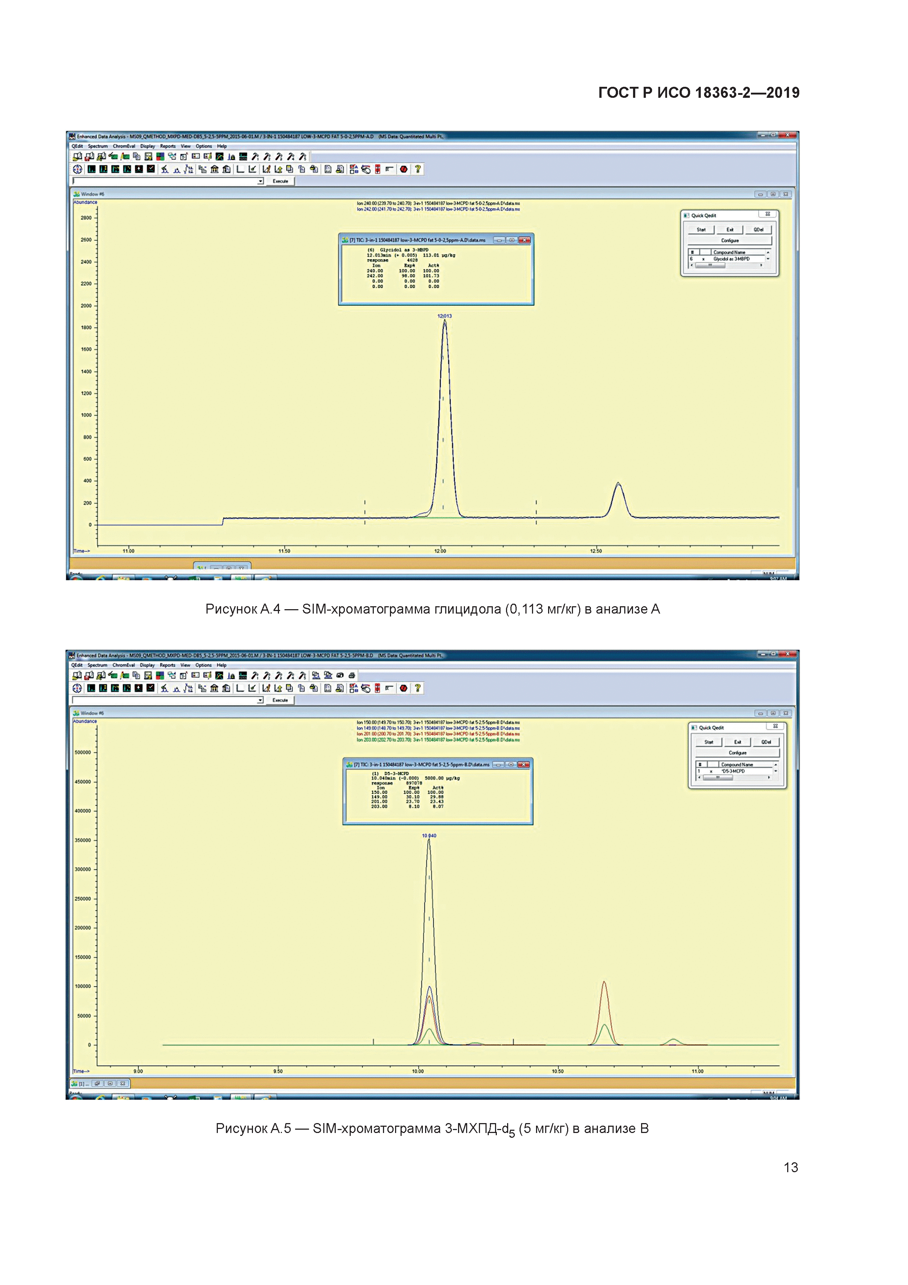Click the camera snapshot icon in the lower toolbar
This screenshot has height=1285, width=908.
[x=340, y=675]
